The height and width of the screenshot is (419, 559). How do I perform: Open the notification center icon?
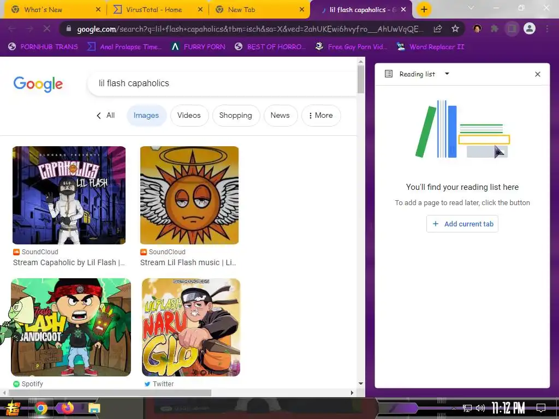pos(541,408)
